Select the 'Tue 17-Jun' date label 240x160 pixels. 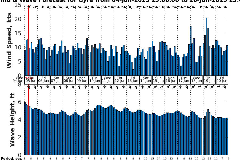(x=184, y=79)
